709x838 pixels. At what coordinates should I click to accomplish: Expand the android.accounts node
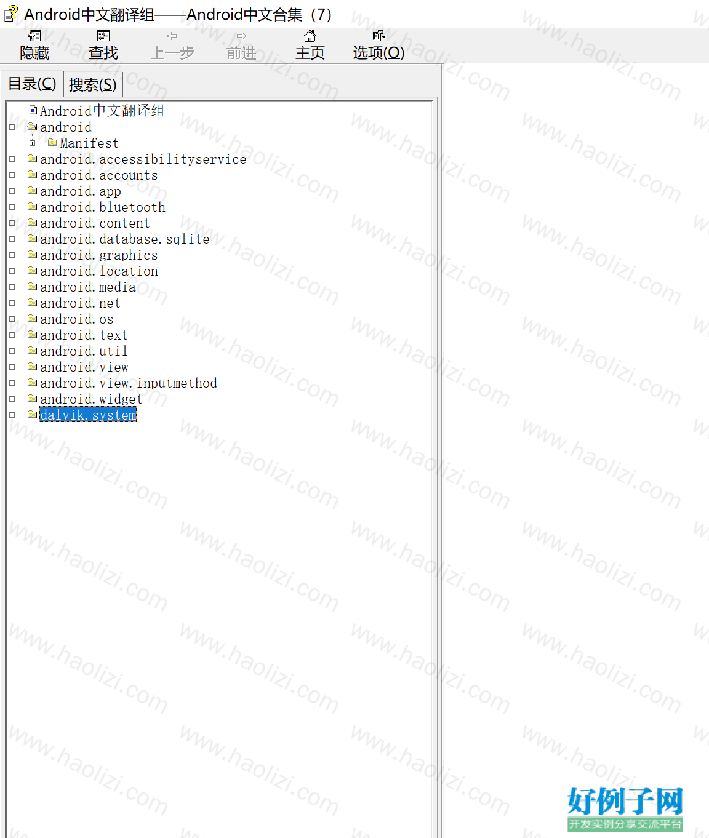tap(12, 175)
